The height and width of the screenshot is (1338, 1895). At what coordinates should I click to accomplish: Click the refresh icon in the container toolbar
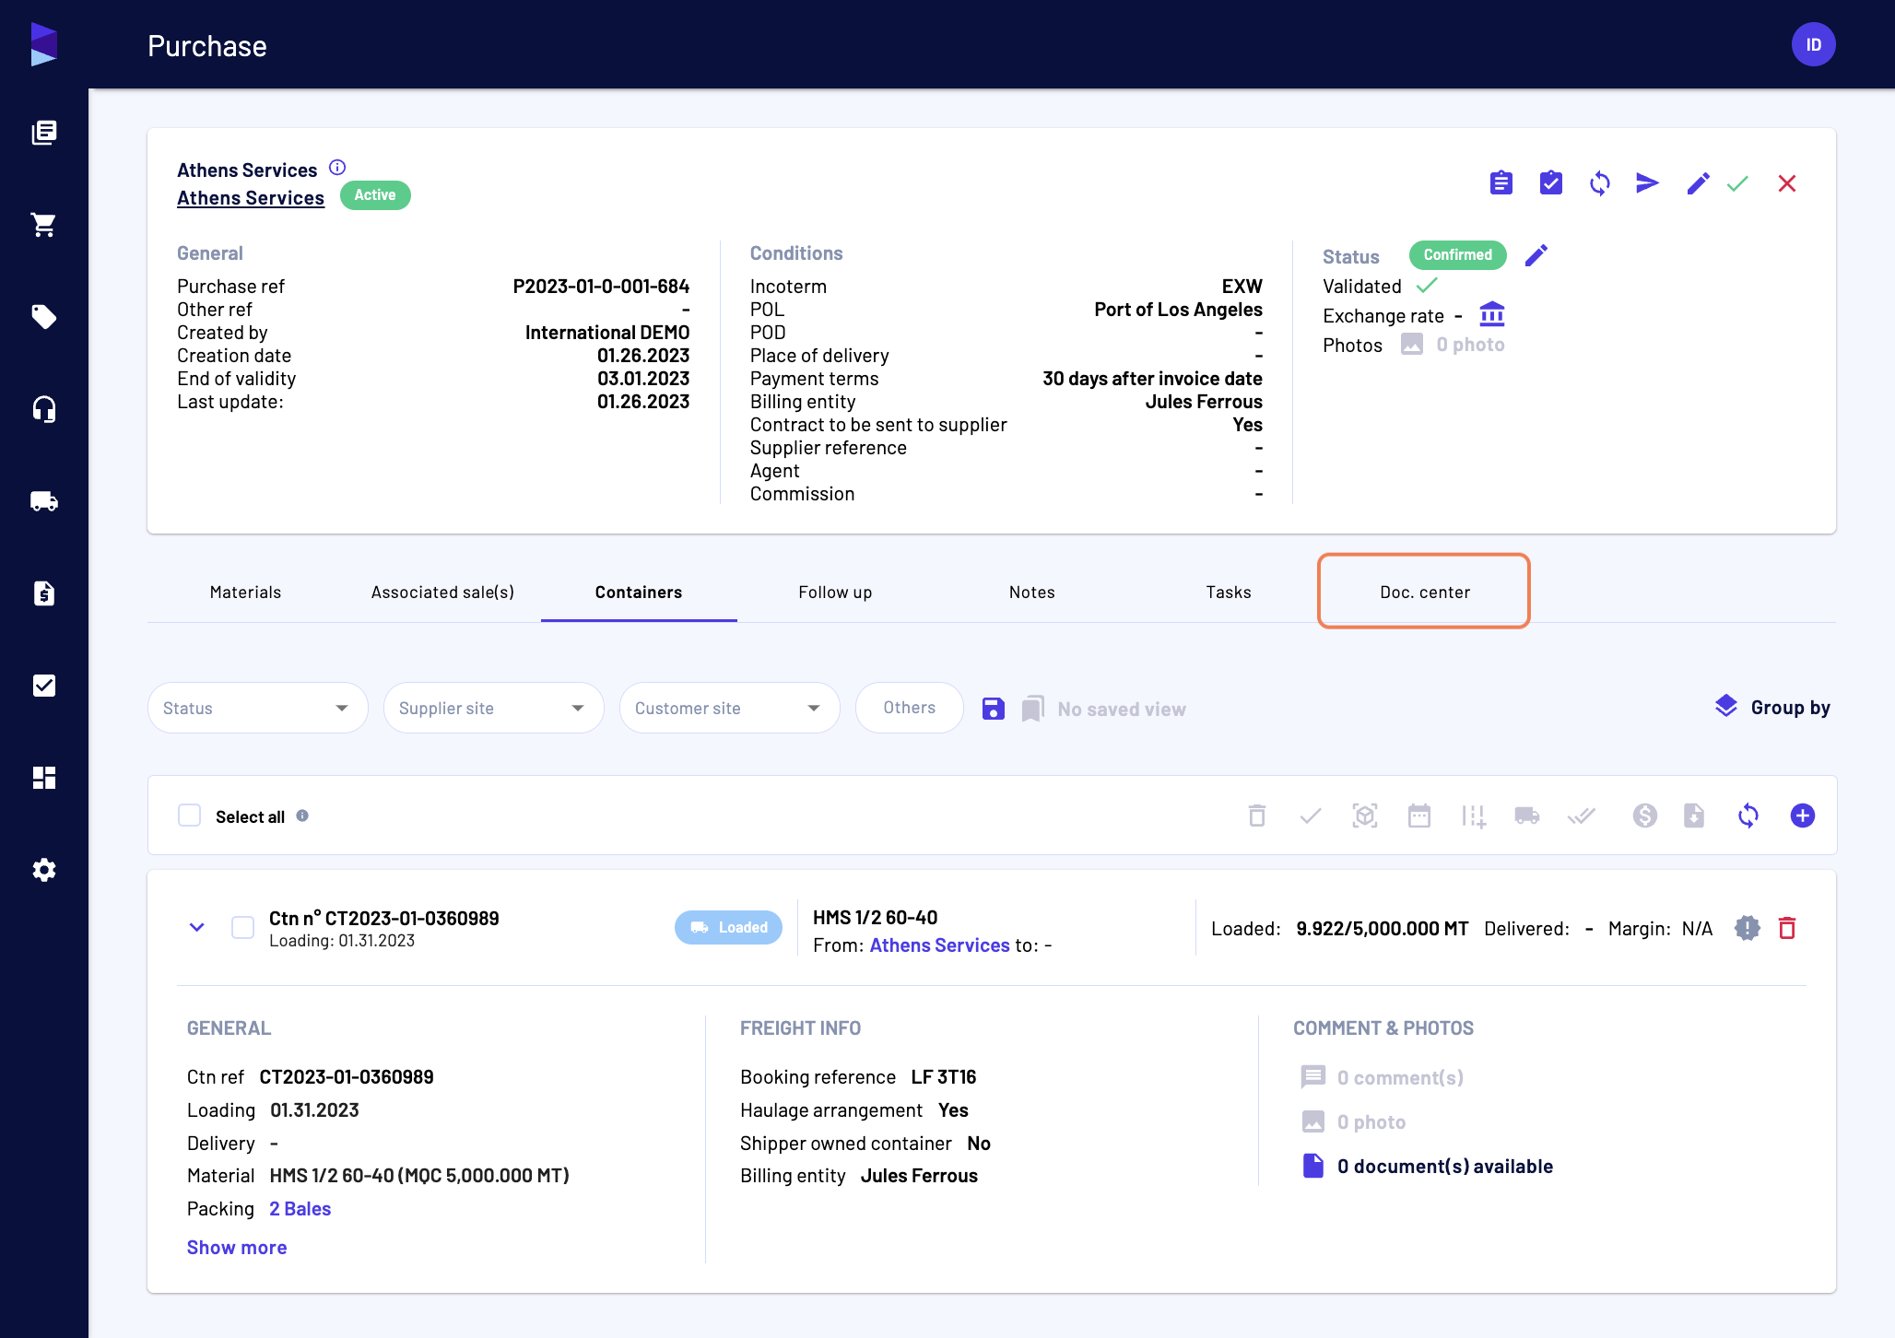[x=1748, y=816]
